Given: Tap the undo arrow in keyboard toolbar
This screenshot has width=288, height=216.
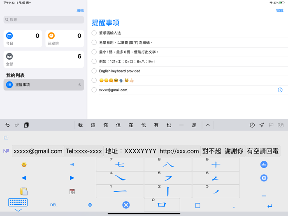Looking at the screenshot, I should (7, 125).
